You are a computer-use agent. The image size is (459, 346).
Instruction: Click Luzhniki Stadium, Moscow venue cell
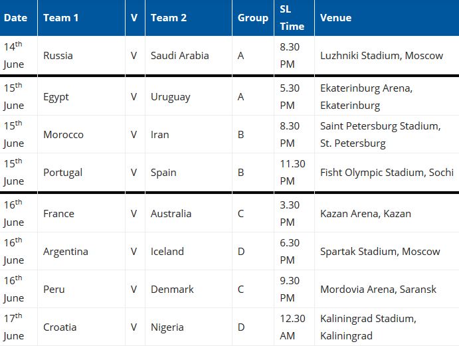point(387,55)
